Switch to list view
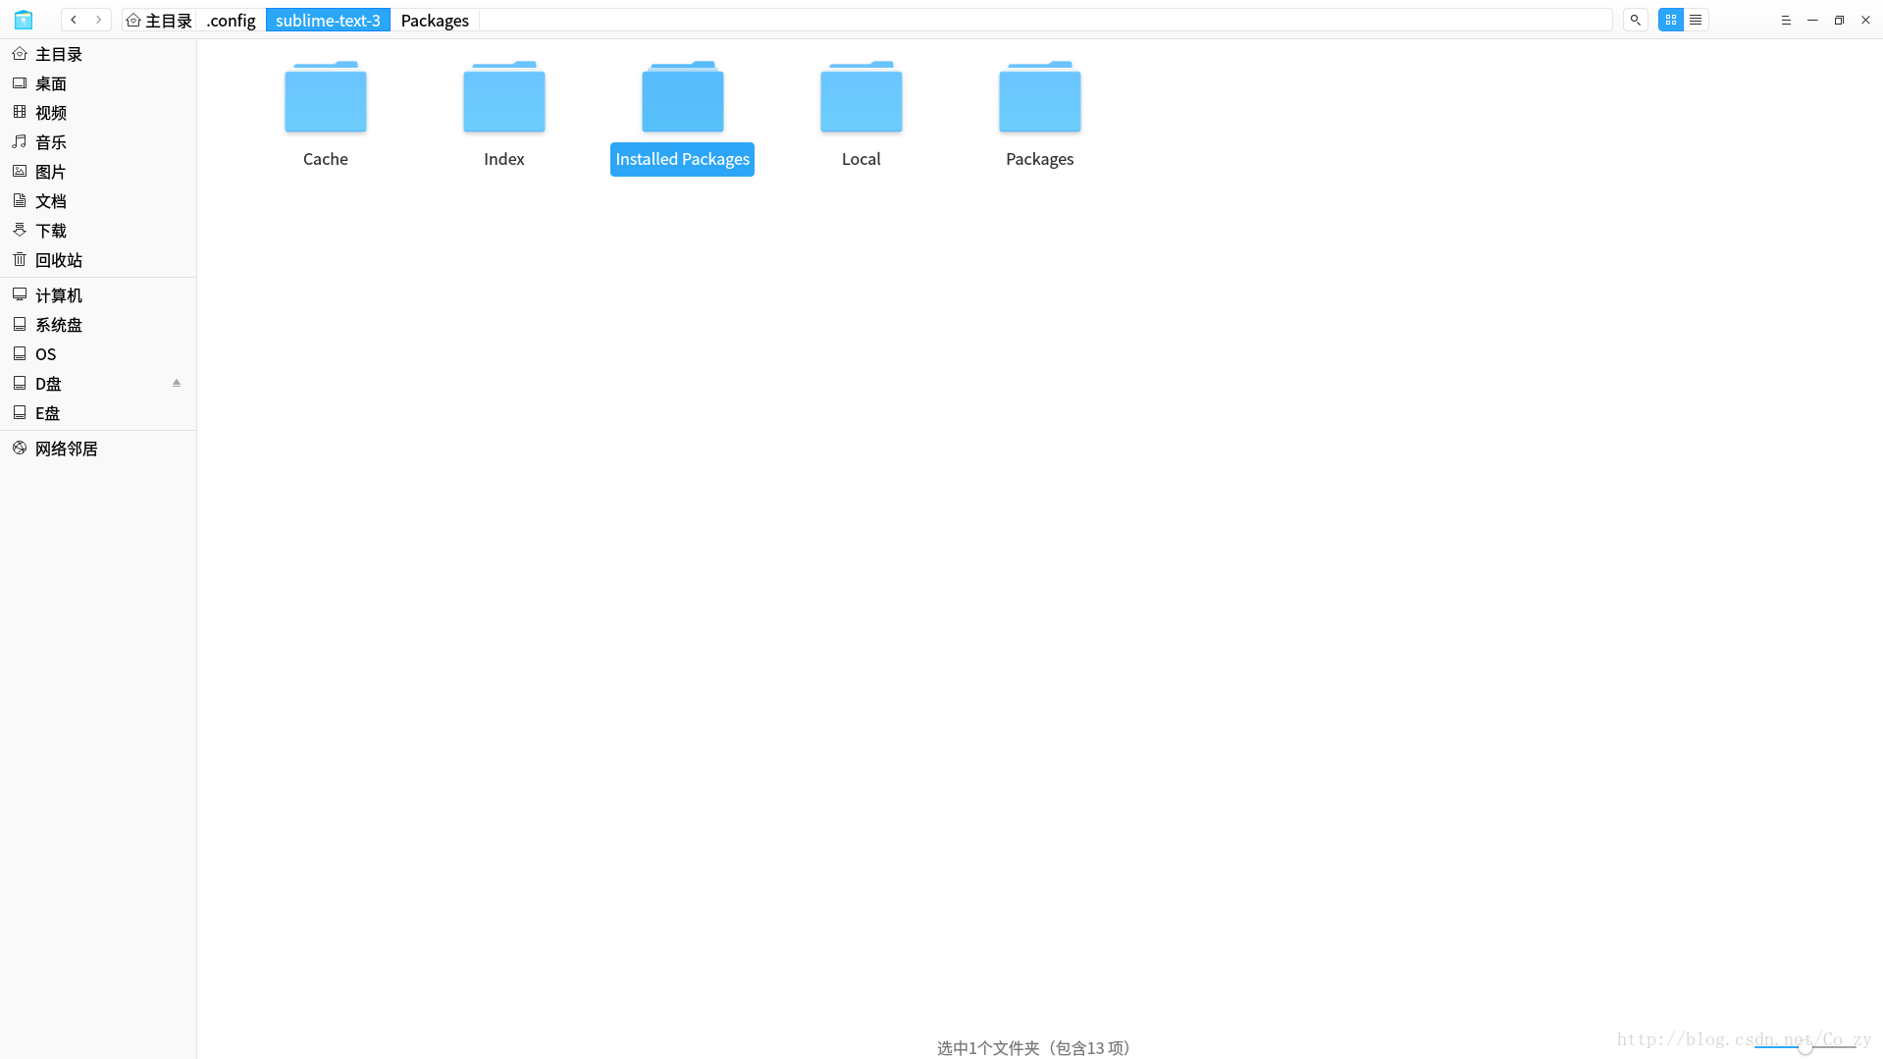 point(1696,20)
